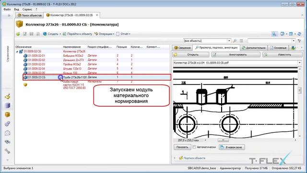The width and height of the screenshot is (307, 173).
Task: Click the magnifier search icon beside the filter
Action: pyautogui.click(x=235, y=41)
